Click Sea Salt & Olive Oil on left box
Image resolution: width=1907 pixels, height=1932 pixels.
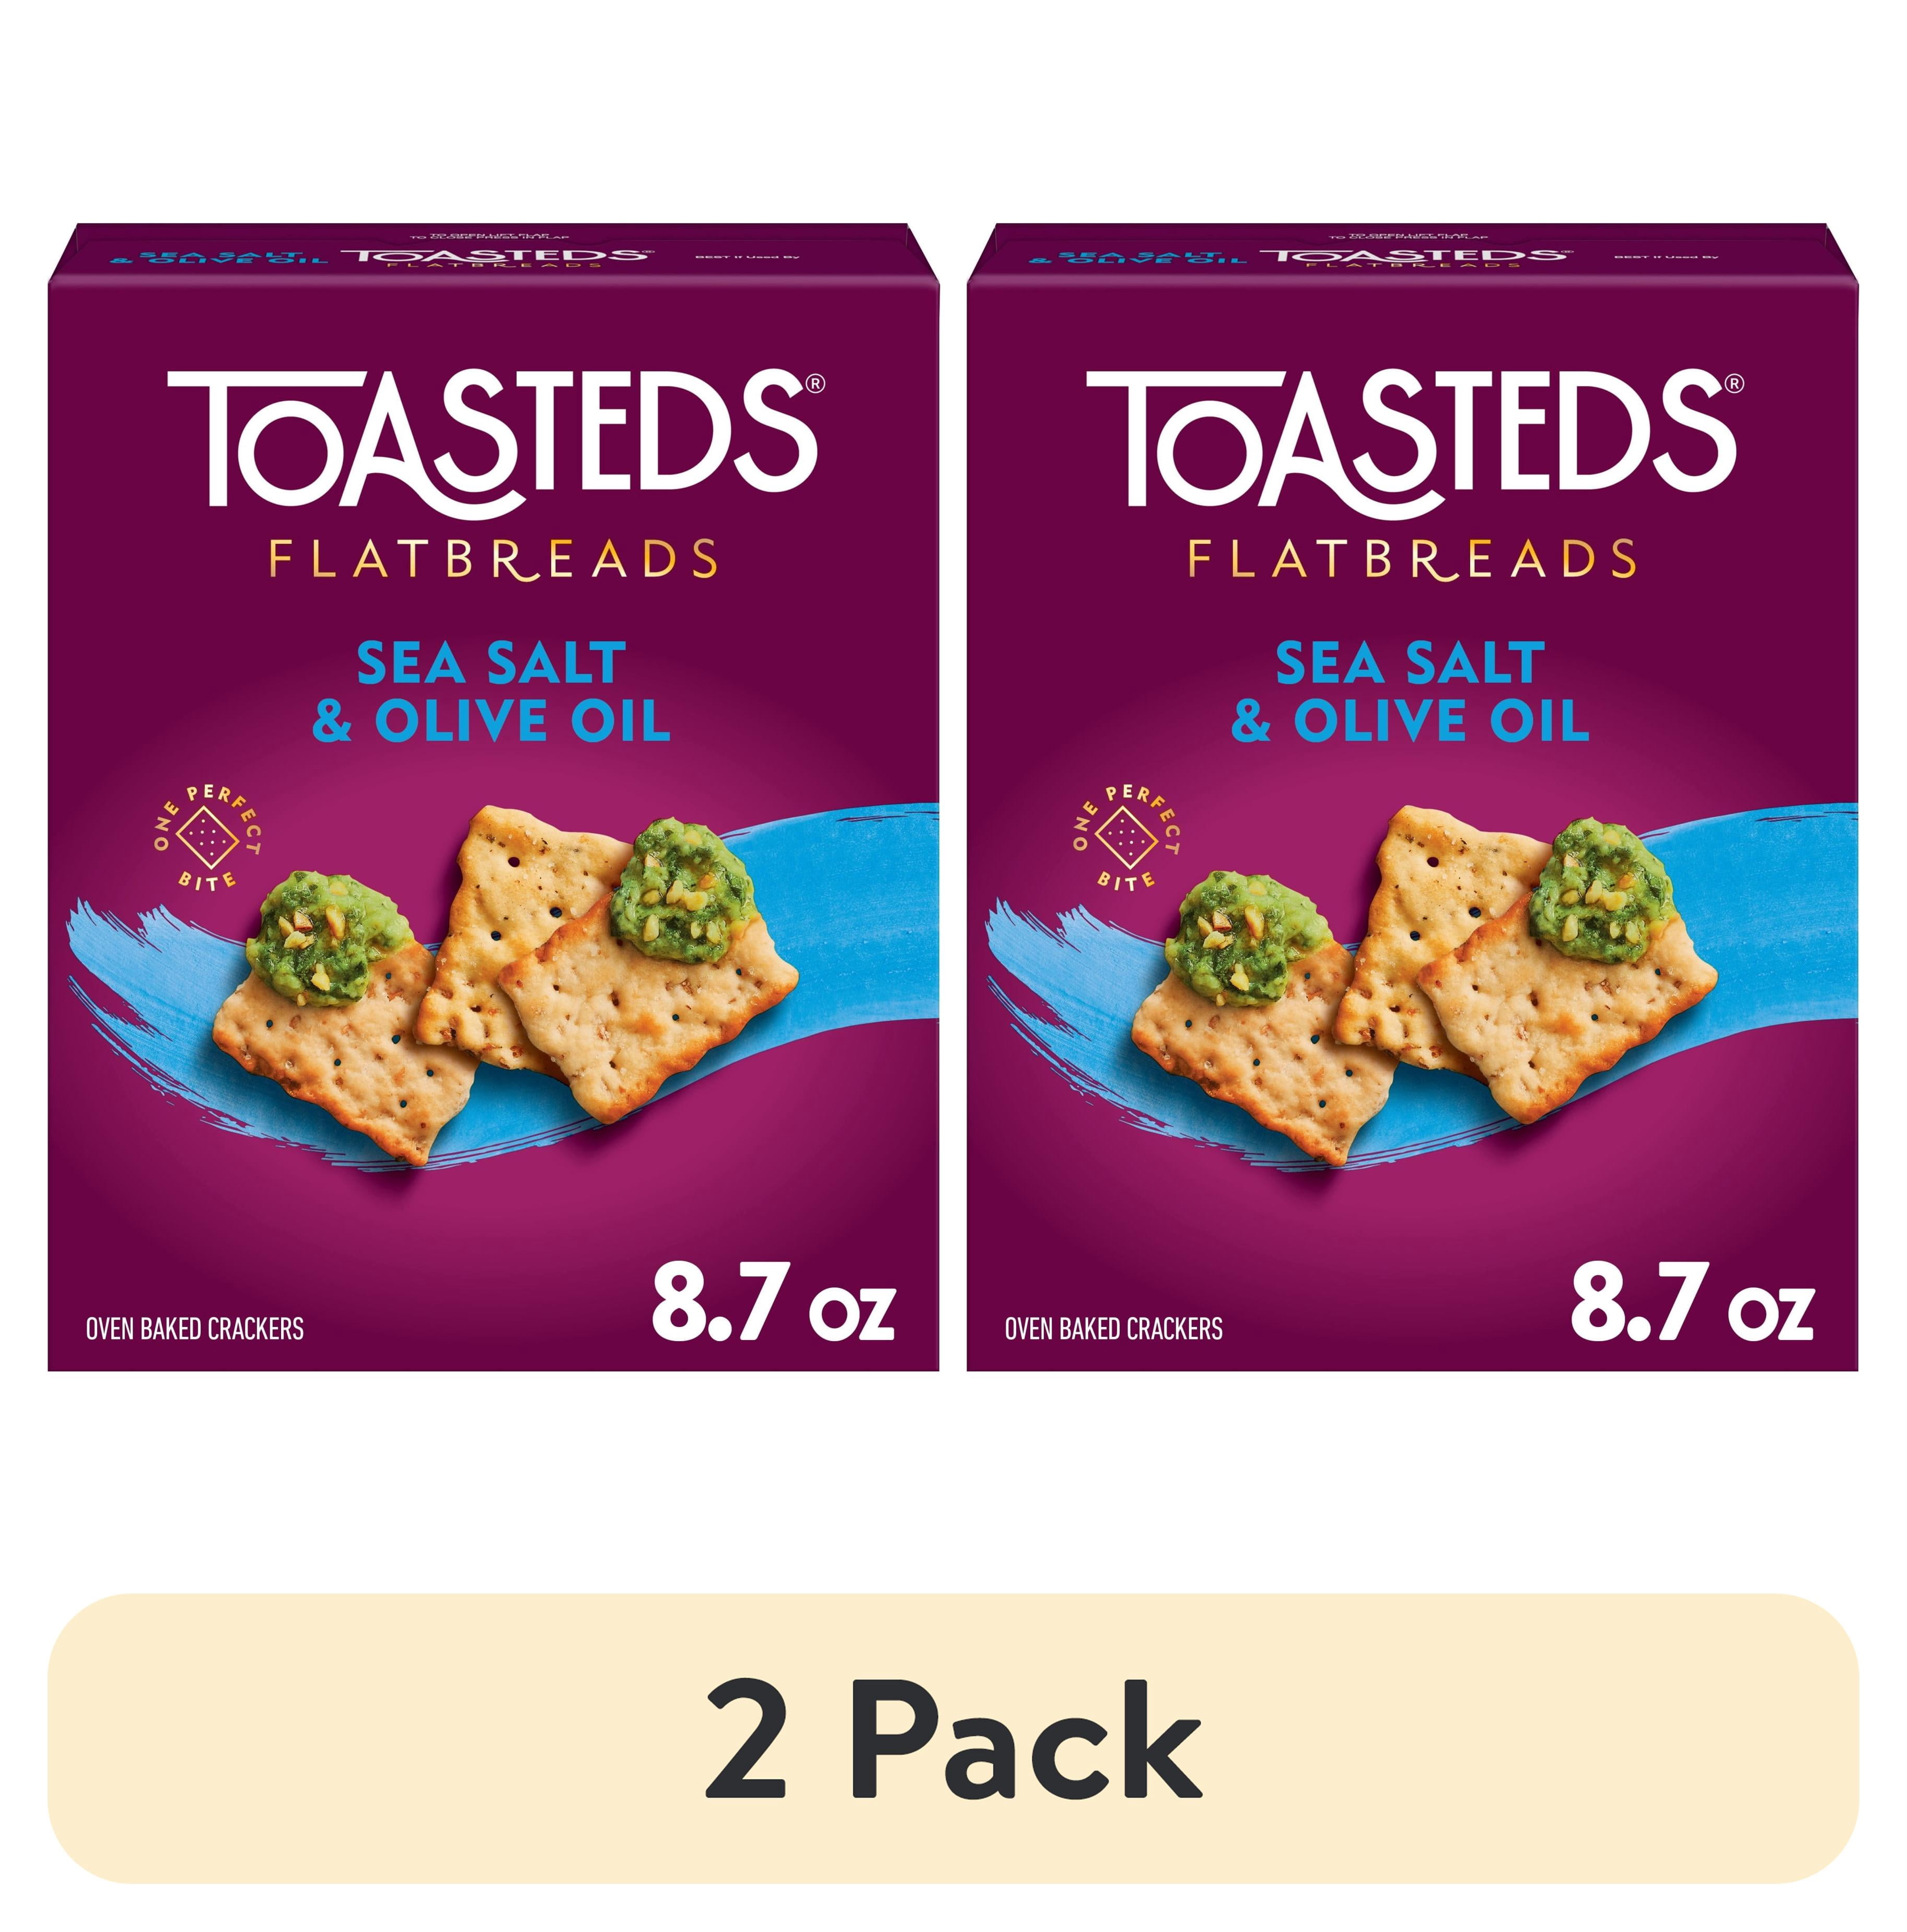coord(491,692)
